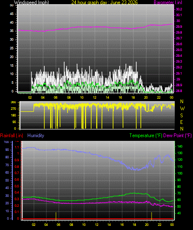Click the 29.8 barometer axis value
The image size is (193, 230).
pos(179,33)
